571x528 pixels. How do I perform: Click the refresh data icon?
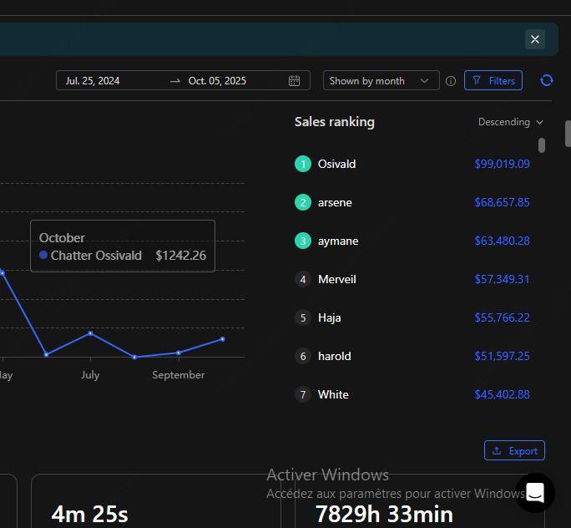pos(547,80)
